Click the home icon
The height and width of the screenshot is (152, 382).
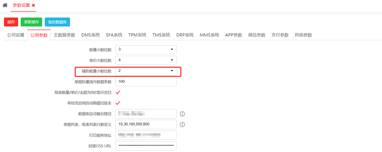(x=5, y=5)
